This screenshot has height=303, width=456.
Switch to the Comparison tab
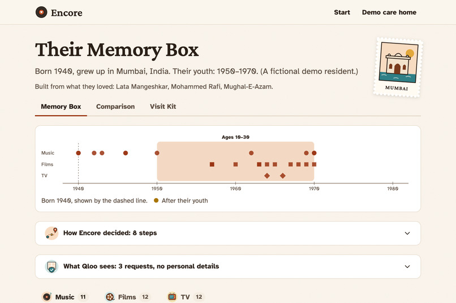[115, 107]
